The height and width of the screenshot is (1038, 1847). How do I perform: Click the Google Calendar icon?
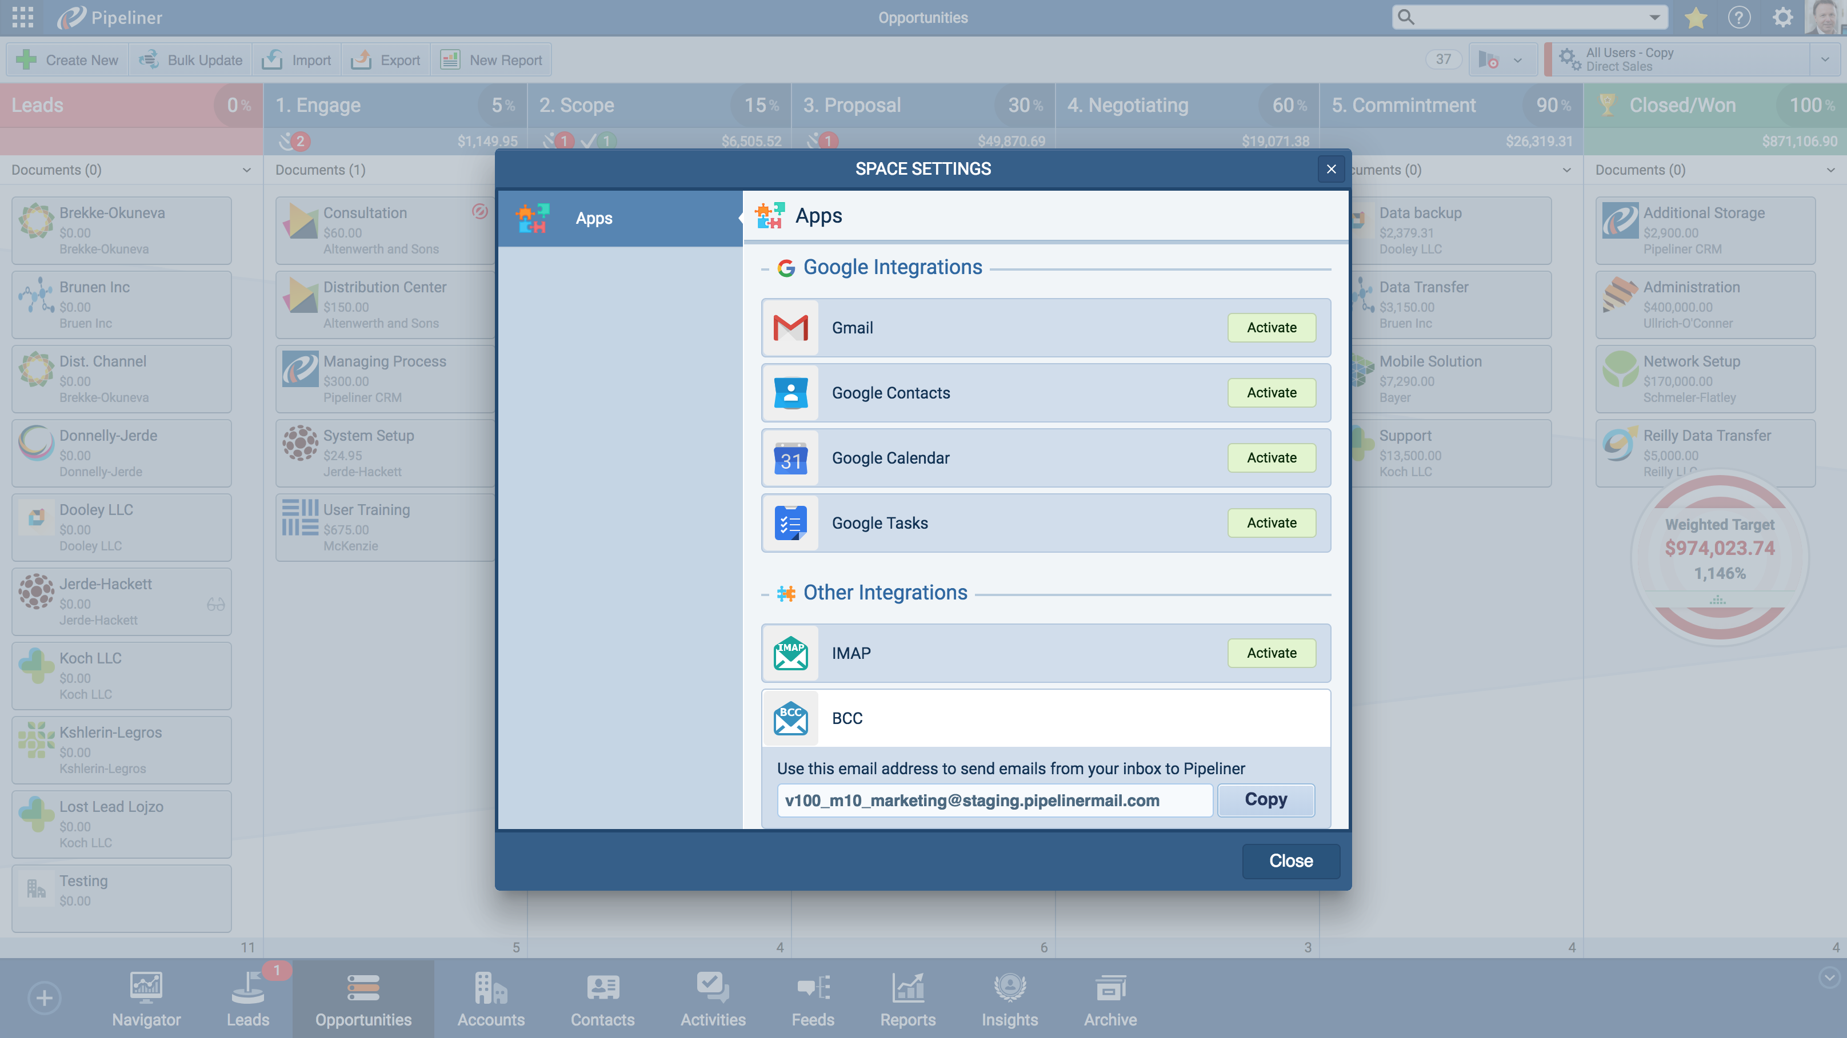pyautogui.click(x=790, y=458)
